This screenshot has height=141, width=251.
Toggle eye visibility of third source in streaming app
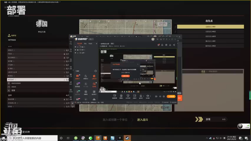point(75,53)
